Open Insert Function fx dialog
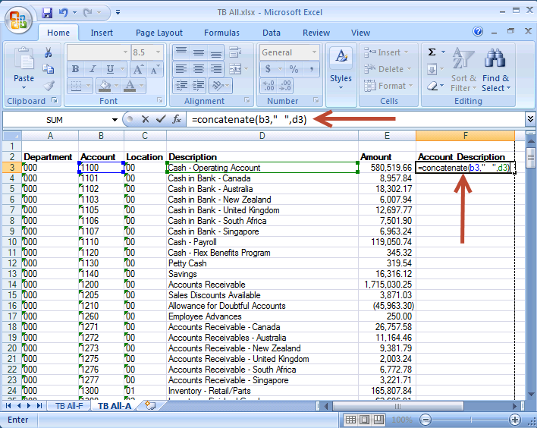 click(x=177, y=119)
